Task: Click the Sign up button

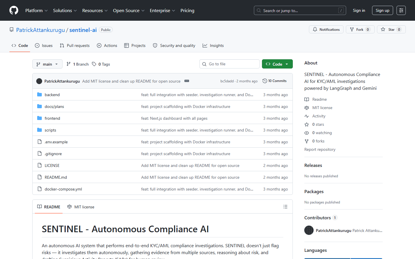Action: (x=382, y=10)
